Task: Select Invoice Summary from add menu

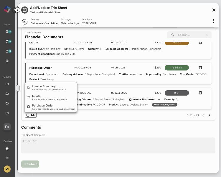Action: pos(51,88)
